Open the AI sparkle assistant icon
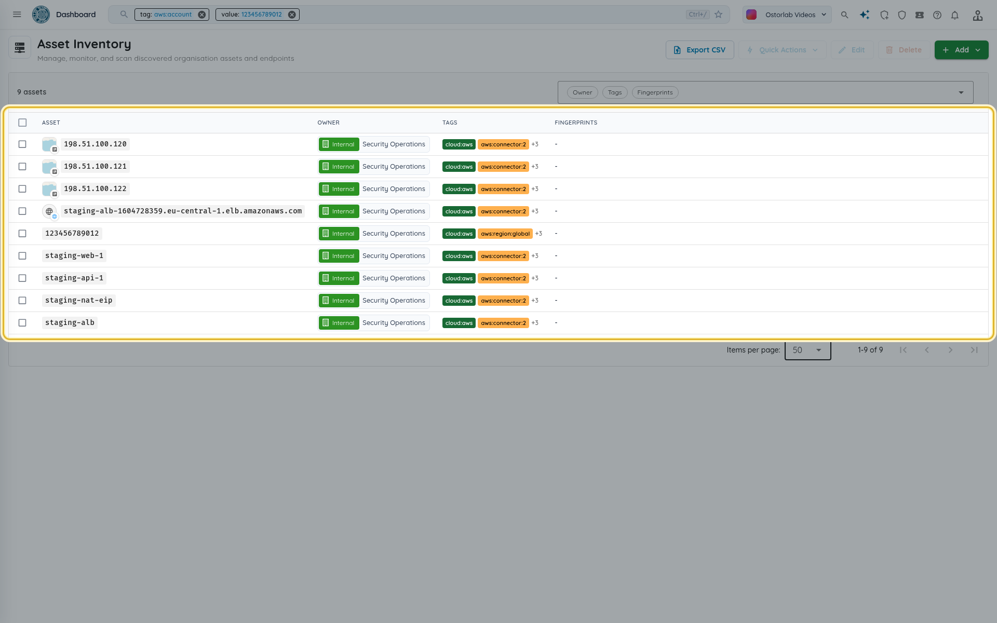 click(865, 15)
